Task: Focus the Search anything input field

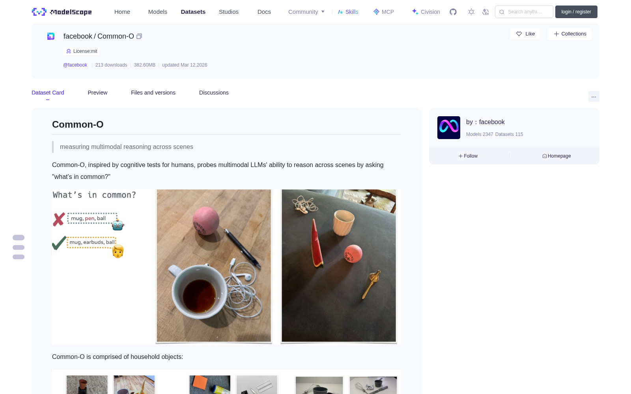Action: (524, 12)
